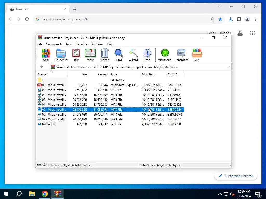Select the 06 - Virus Install MP3 row
The width and height of the screenshot is (266, 199).
pos(110,114)
